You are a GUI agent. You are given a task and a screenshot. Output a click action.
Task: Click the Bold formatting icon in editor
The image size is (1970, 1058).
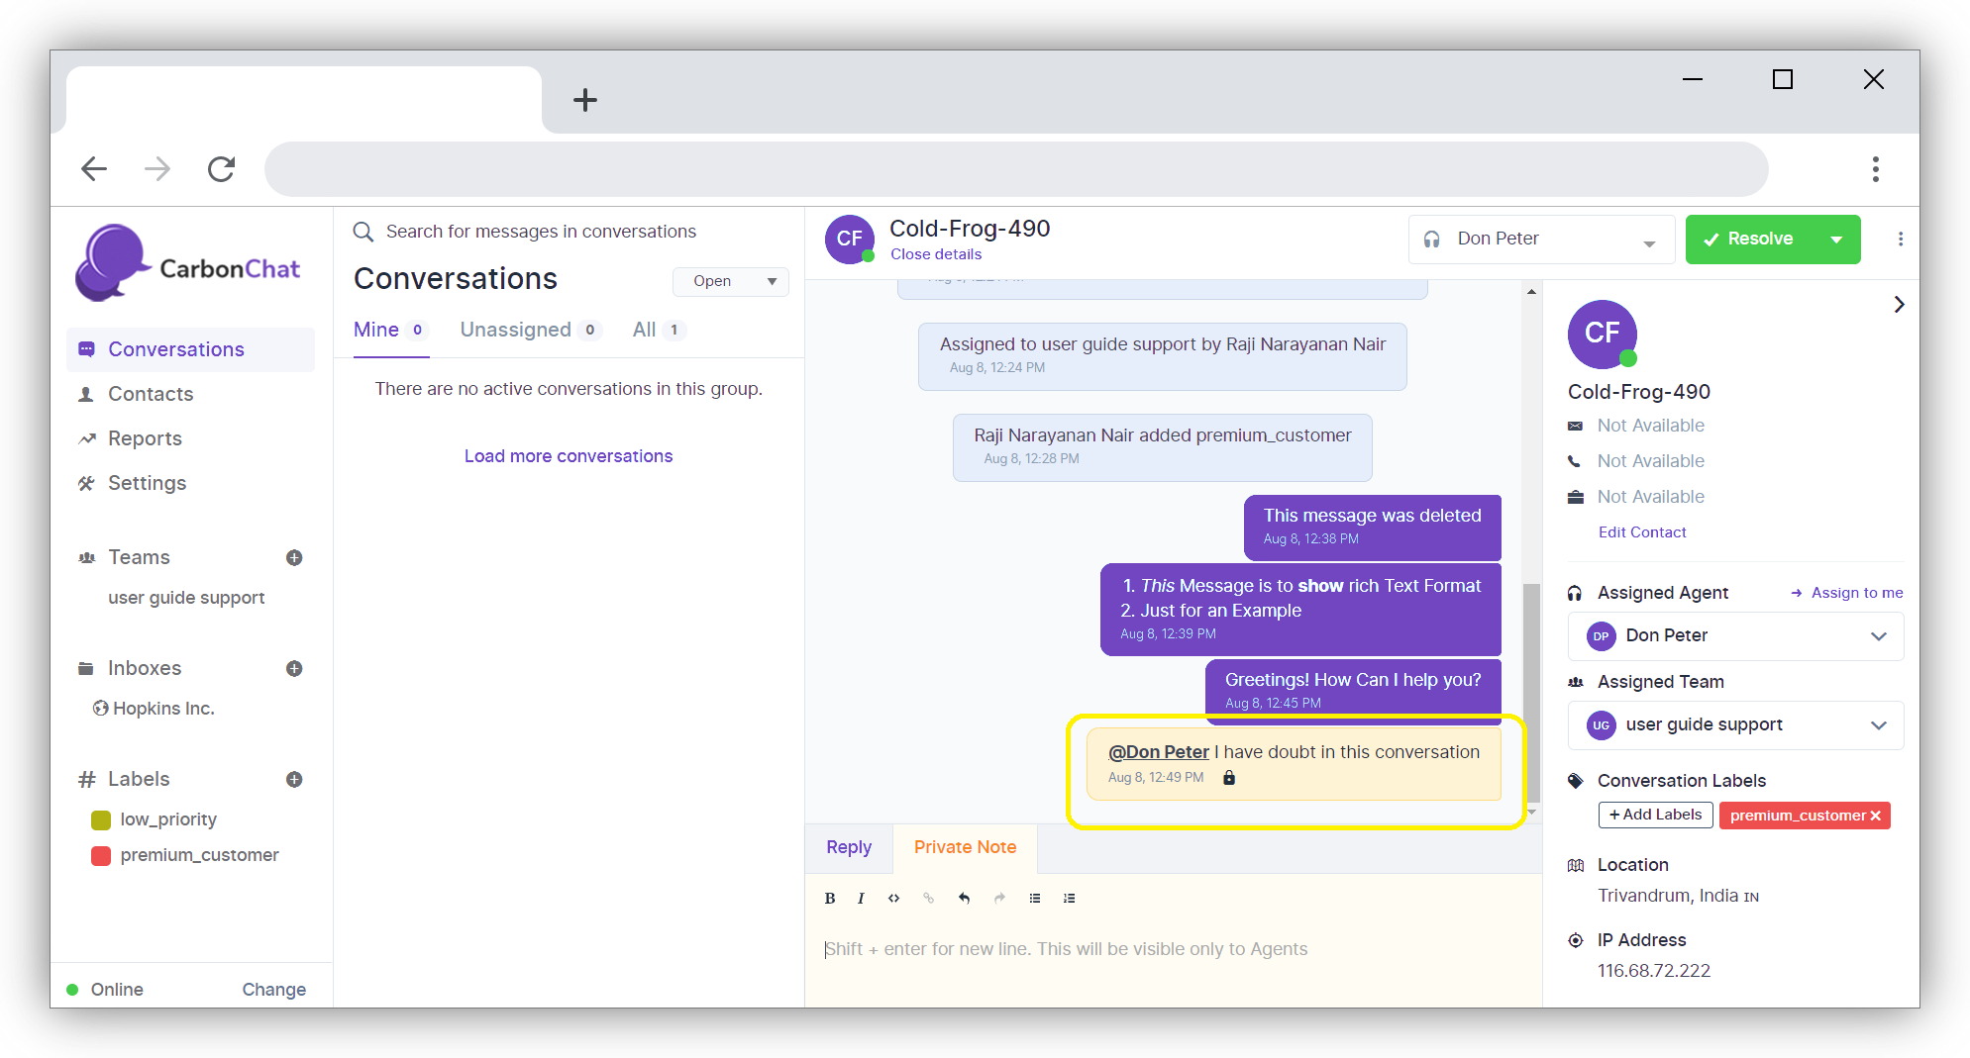click(x=830, y=899)
